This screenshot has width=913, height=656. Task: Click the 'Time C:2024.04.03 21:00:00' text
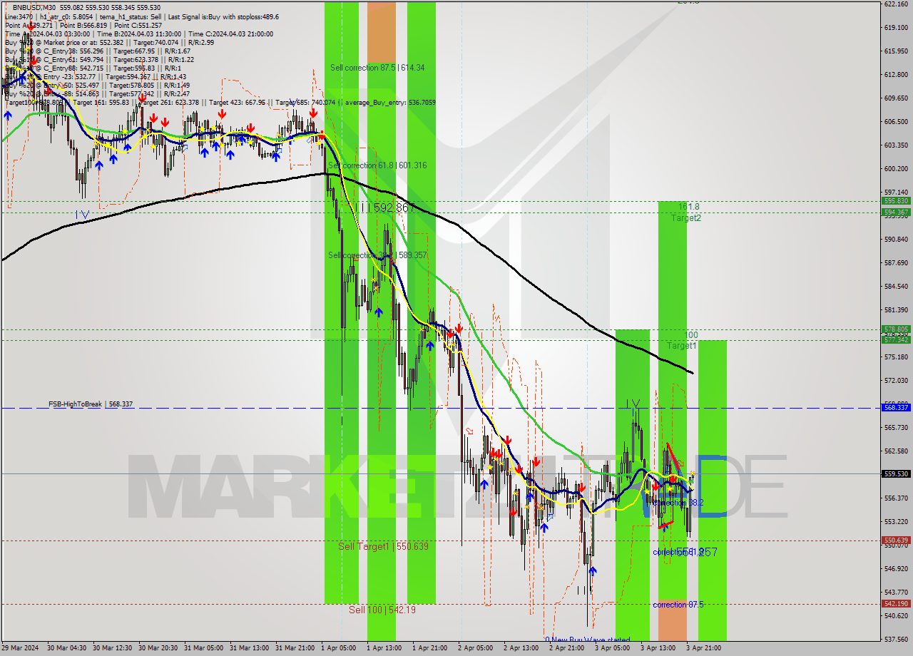point(231,34)
